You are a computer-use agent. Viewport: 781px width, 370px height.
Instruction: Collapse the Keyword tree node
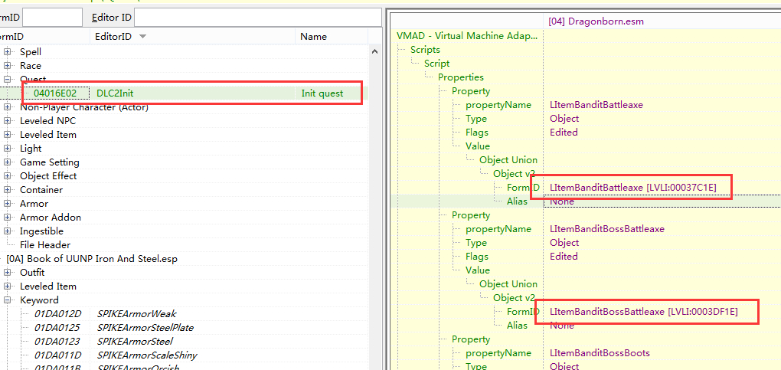[x=8, y=300]
